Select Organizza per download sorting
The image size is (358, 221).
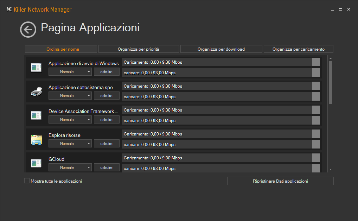(x=221, y=49)
